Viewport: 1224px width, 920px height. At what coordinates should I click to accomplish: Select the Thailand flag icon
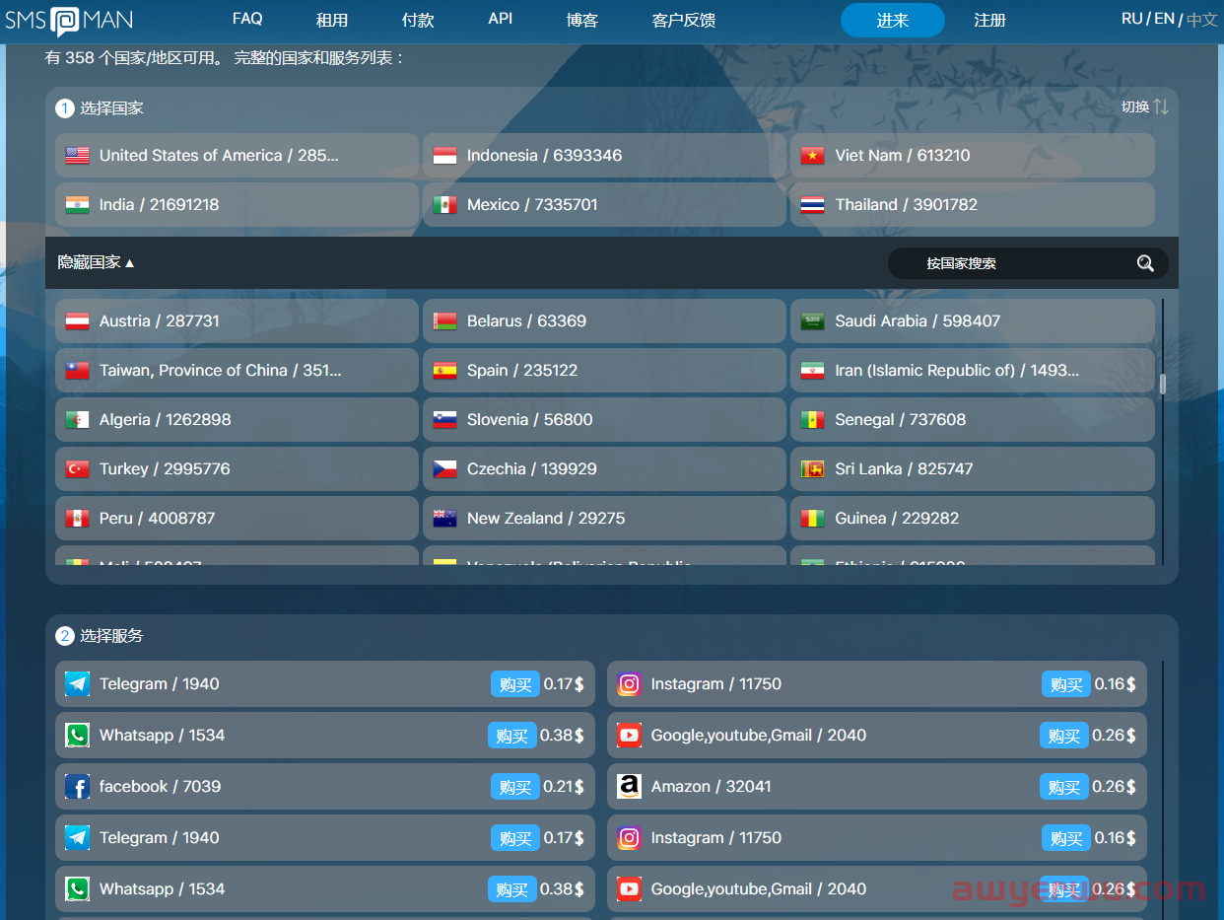pos(812,205)
